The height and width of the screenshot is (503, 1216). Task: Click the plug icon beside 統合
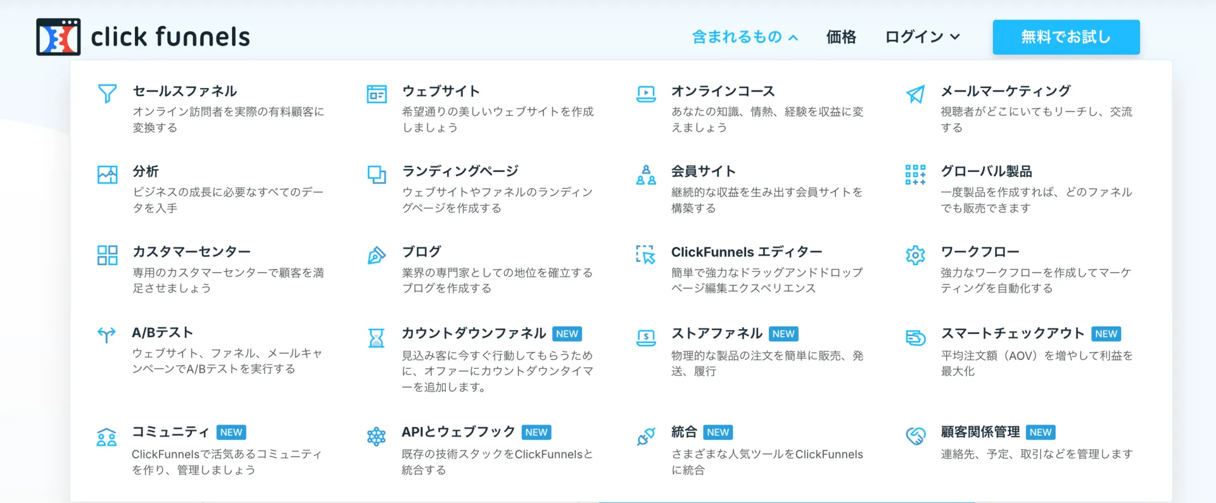click(645, 436)
